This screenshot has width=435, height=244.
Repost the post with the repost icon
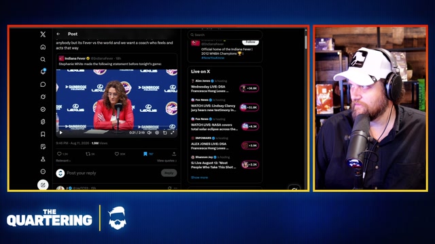pos(88,154)
